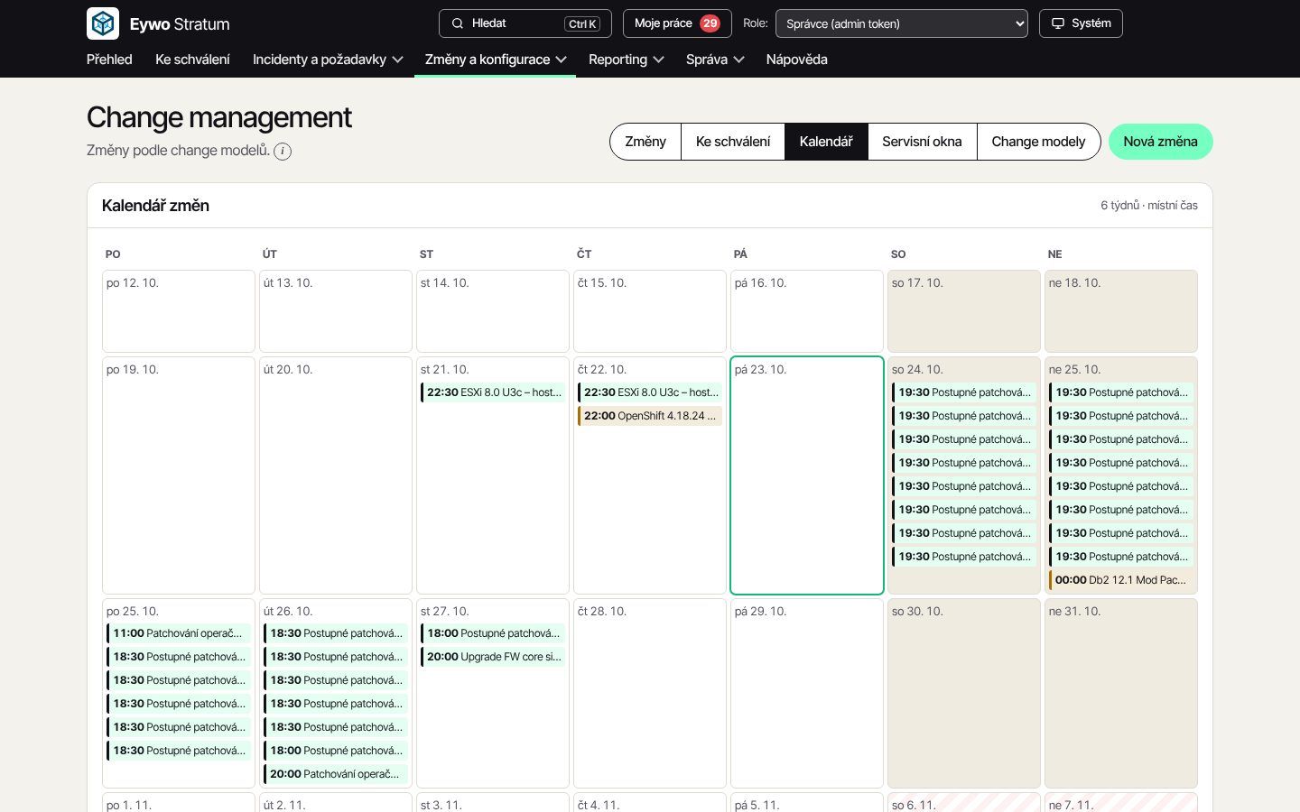Focus the Hledat search field
The width and height of the screenshot is (1300, 812).
tap(525, 23)
